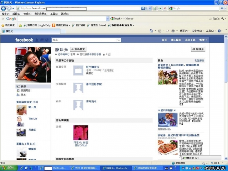Open Facebook messages icon
This screenshot has height=171, width=228.
coord(42,40)
